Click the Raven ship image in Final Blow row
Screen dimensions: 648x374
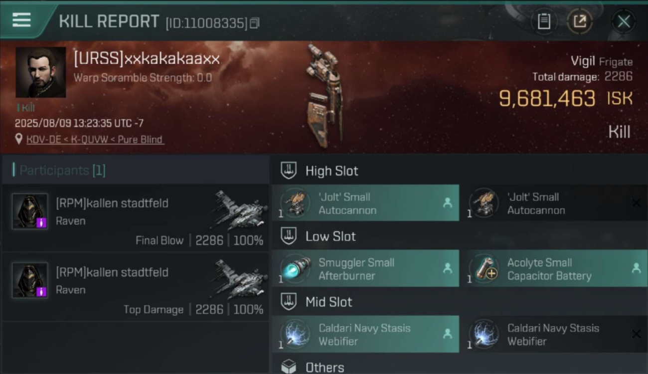(241, 210)
